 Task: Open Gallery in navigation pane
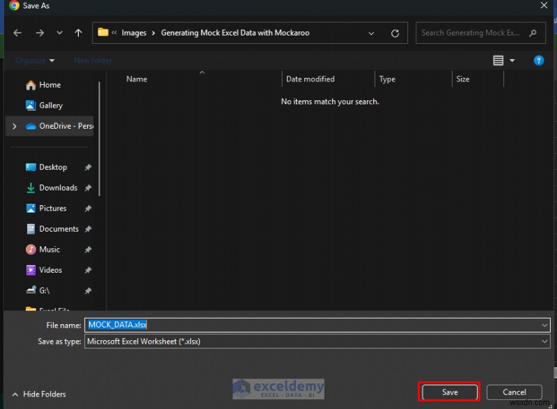[51, 106]
